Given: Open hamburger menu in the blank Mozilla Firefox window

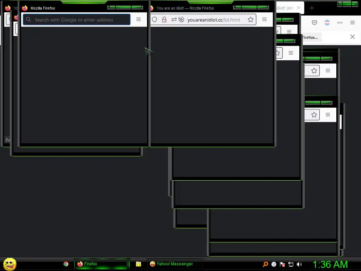Looking at the screenshot, I should pos(138,19).
